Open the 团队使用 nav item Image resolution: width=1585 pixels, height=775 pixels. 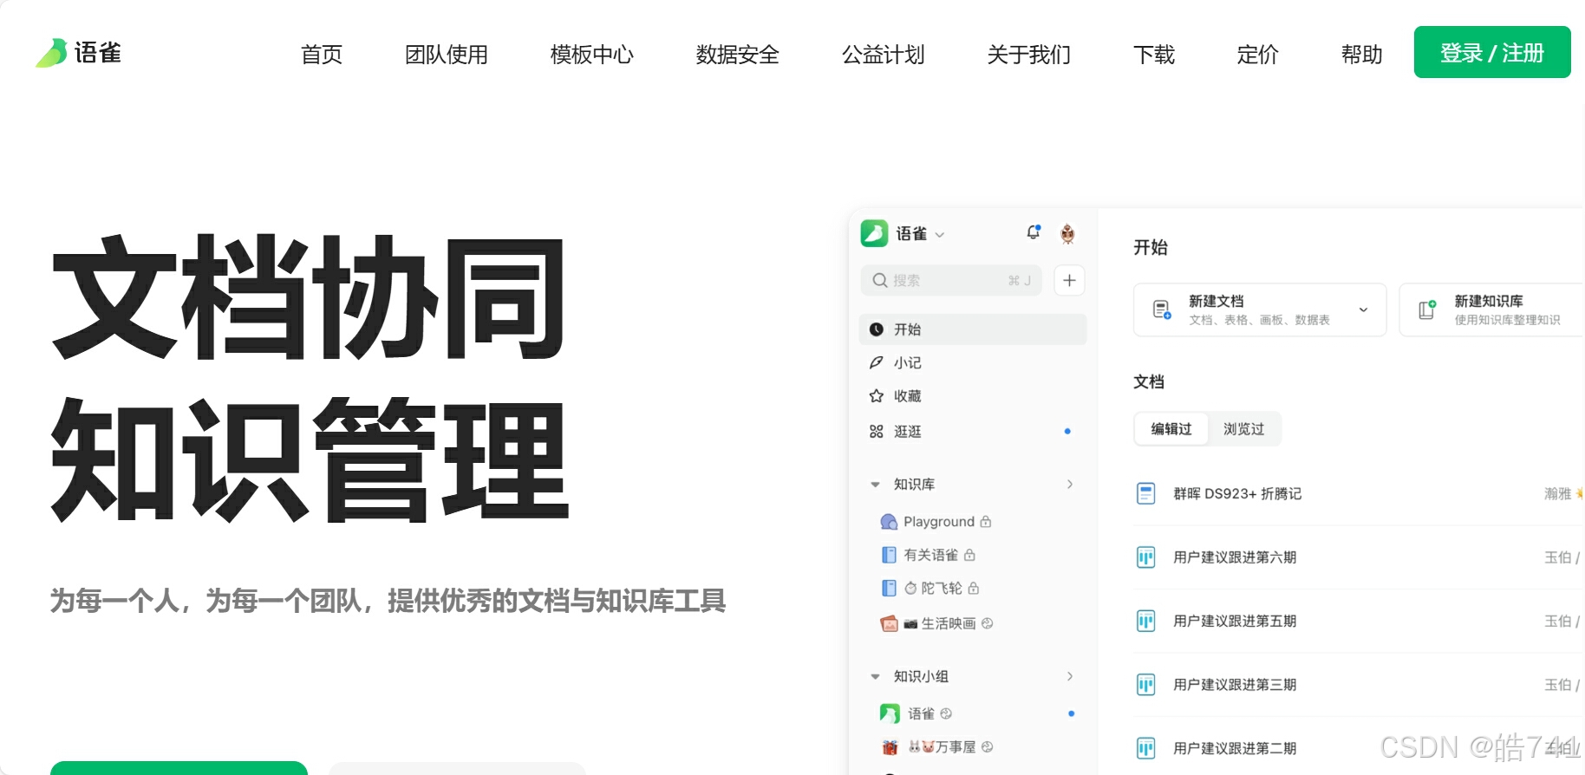[447, 55]
